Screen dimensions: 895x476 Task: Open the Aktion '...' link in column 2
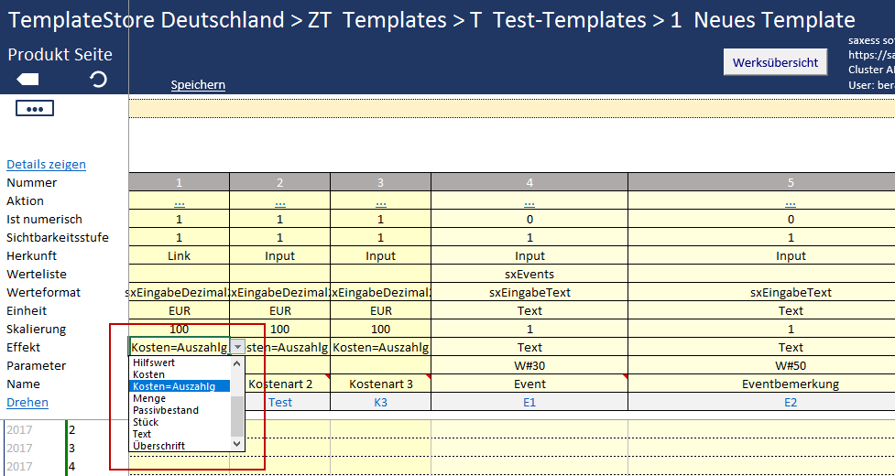click(279, 201)
